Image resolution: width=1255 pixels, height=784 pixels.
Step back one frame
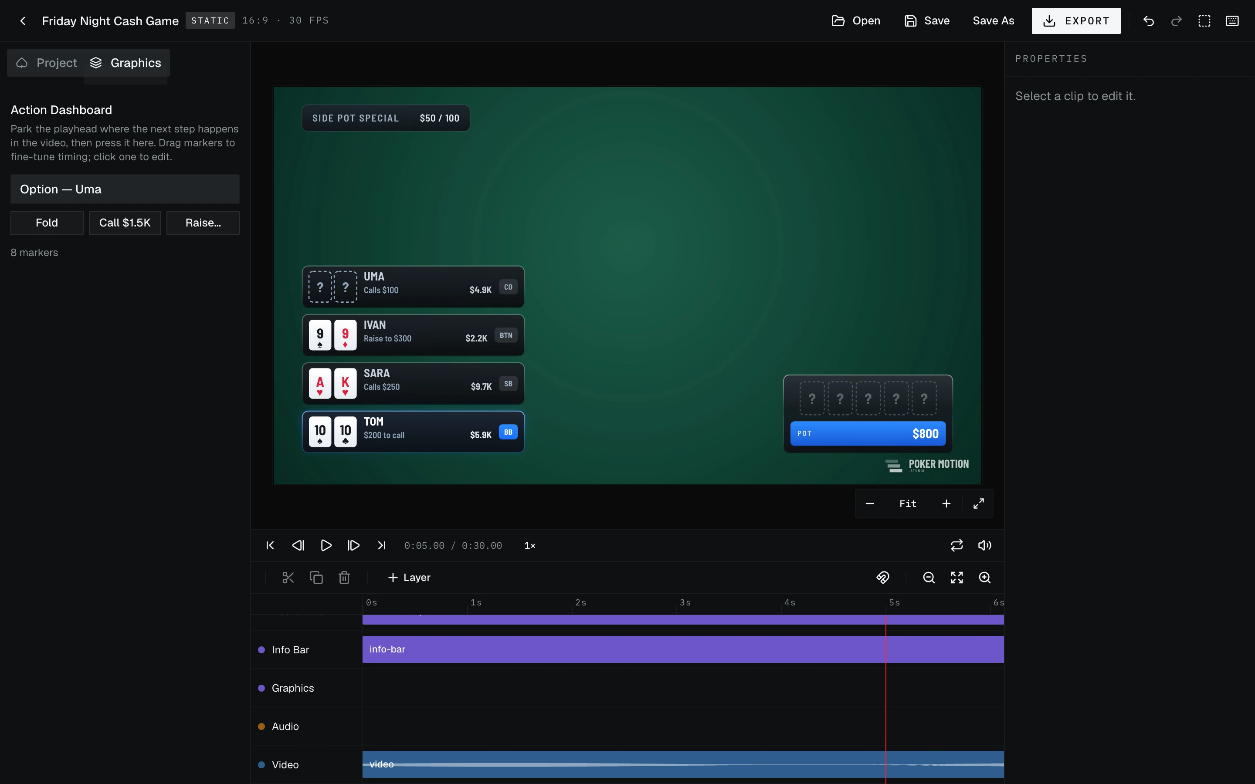pyautogui.click(x=298, y=545)
